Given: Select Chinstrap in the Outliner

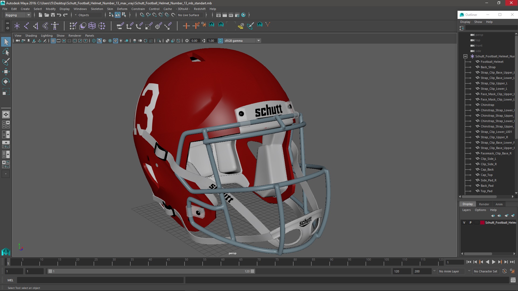Looking at the screenshot, I should click(487, 105).
